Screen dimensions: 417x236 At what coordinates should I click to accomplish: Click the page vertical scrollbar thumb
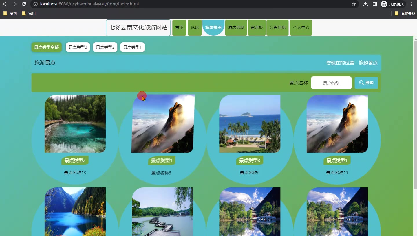tap(415, 115)
